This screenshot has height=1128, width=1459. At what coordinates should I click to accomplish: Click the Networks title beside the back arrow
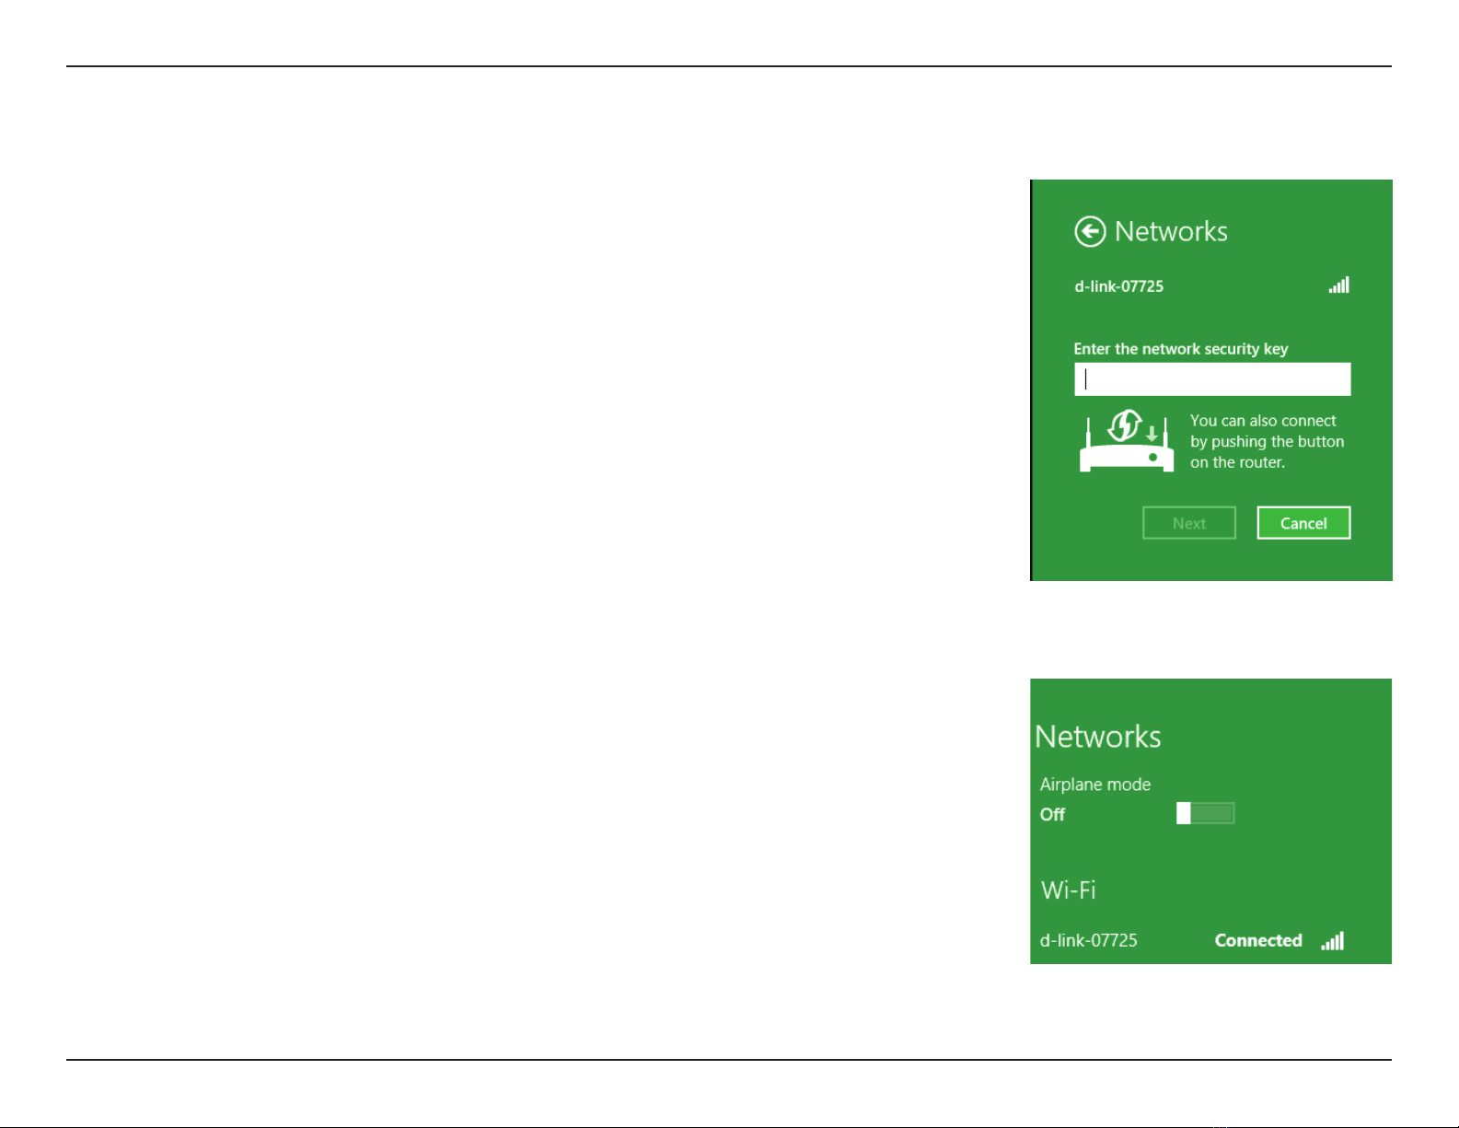(1171, 231)
